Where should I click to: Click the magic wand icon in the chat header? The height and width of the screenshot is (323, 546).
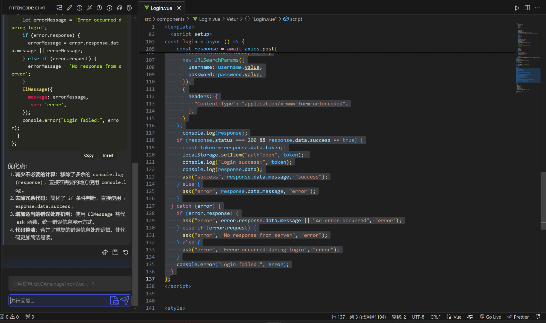point(89,8)
